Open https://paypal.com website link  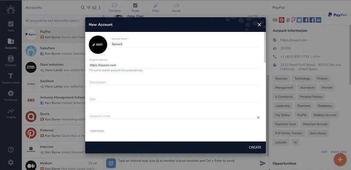[294, 40]
